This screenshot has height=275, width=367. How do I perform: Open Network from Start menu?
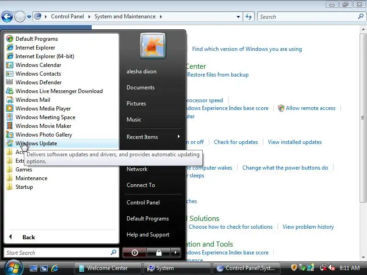click(137, 169)
